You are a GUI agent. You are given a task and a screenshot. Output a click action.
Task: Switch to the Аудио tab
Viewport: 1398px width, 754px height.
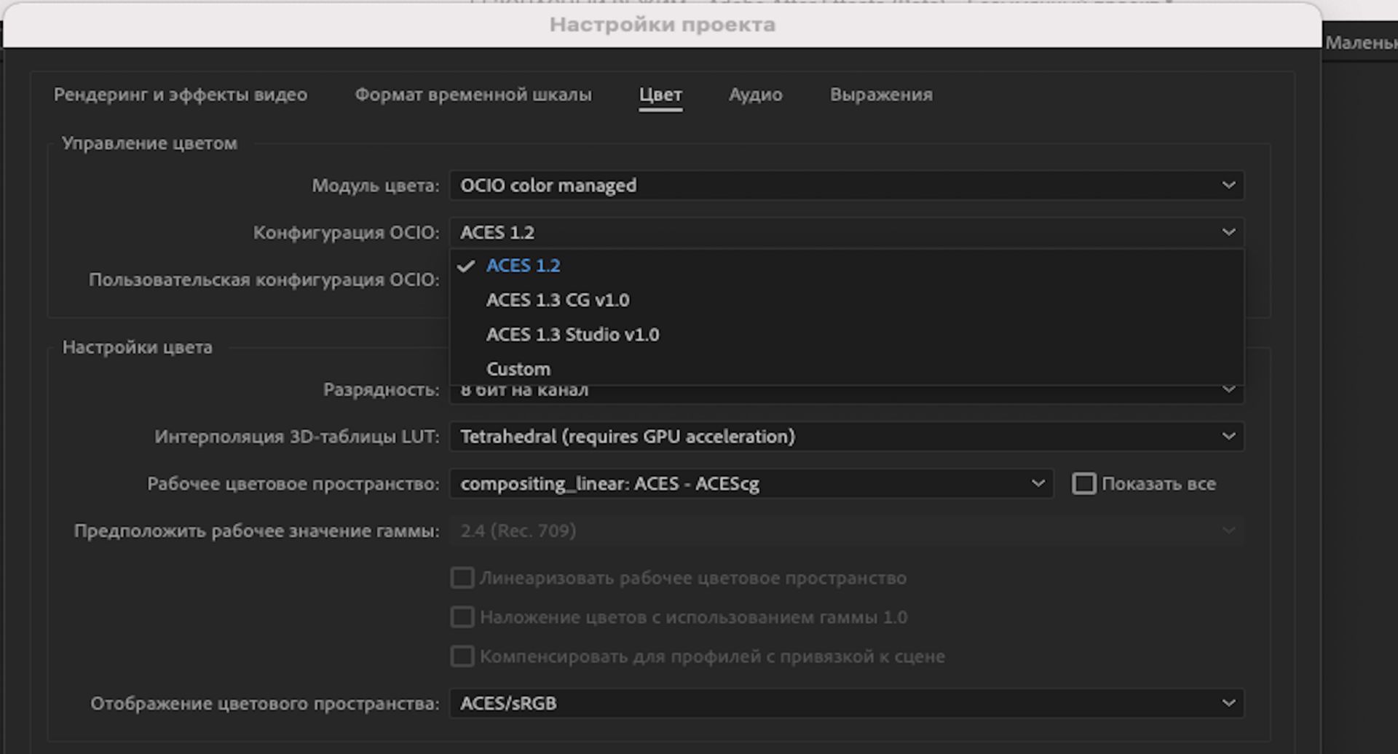tap(755, 95)
